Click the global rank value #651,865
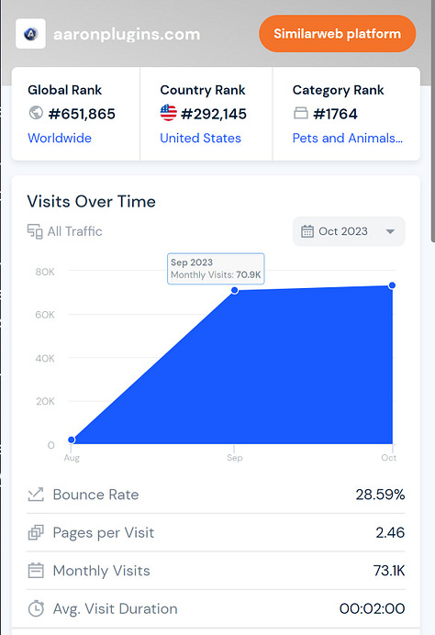This screenshot has width=435, height=635. point(82,114)
